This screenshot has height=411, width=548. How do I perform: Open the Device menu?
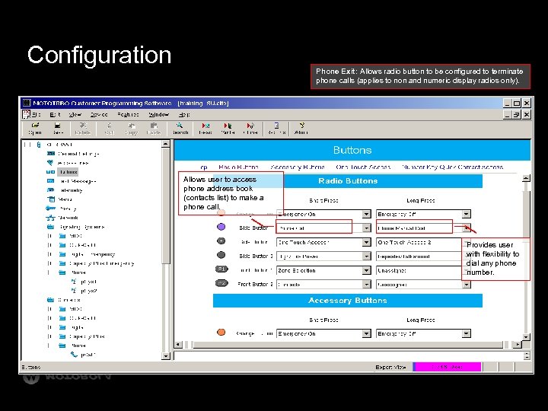point(99,114)
